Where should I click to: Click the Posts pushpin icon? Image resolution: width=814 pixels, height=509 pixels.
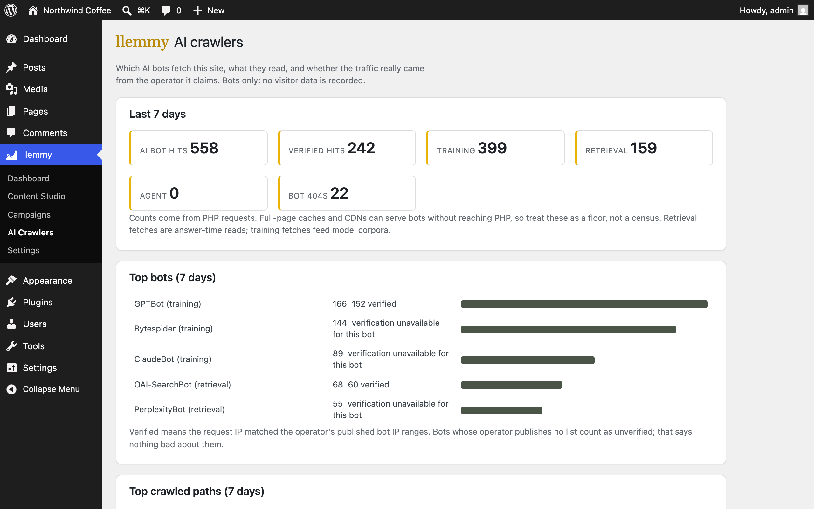11,67
